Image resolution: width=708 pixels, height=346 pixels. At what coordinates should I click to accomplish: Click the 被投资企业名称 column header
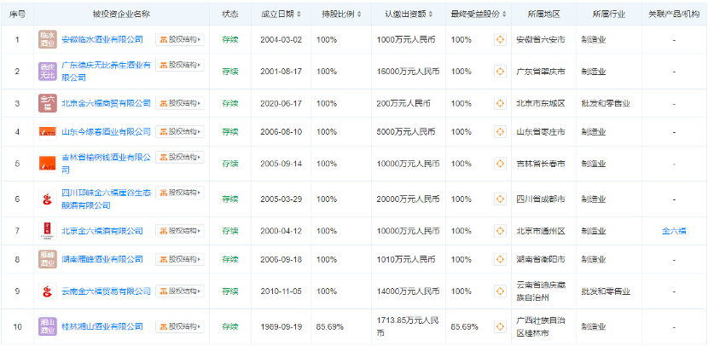(x=121, y=14)
